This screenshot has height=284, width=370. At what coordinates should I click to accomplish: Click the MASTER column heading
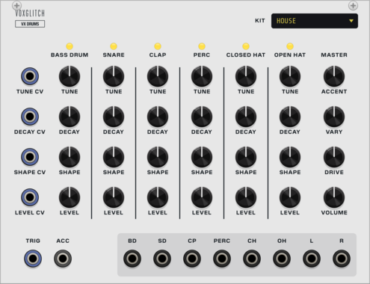(x=334, y=55)
